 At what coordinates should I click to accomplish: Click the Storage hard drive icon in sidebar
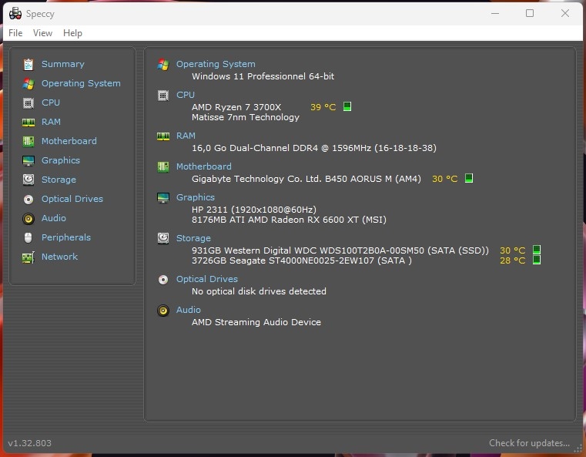tap(28, 180)
